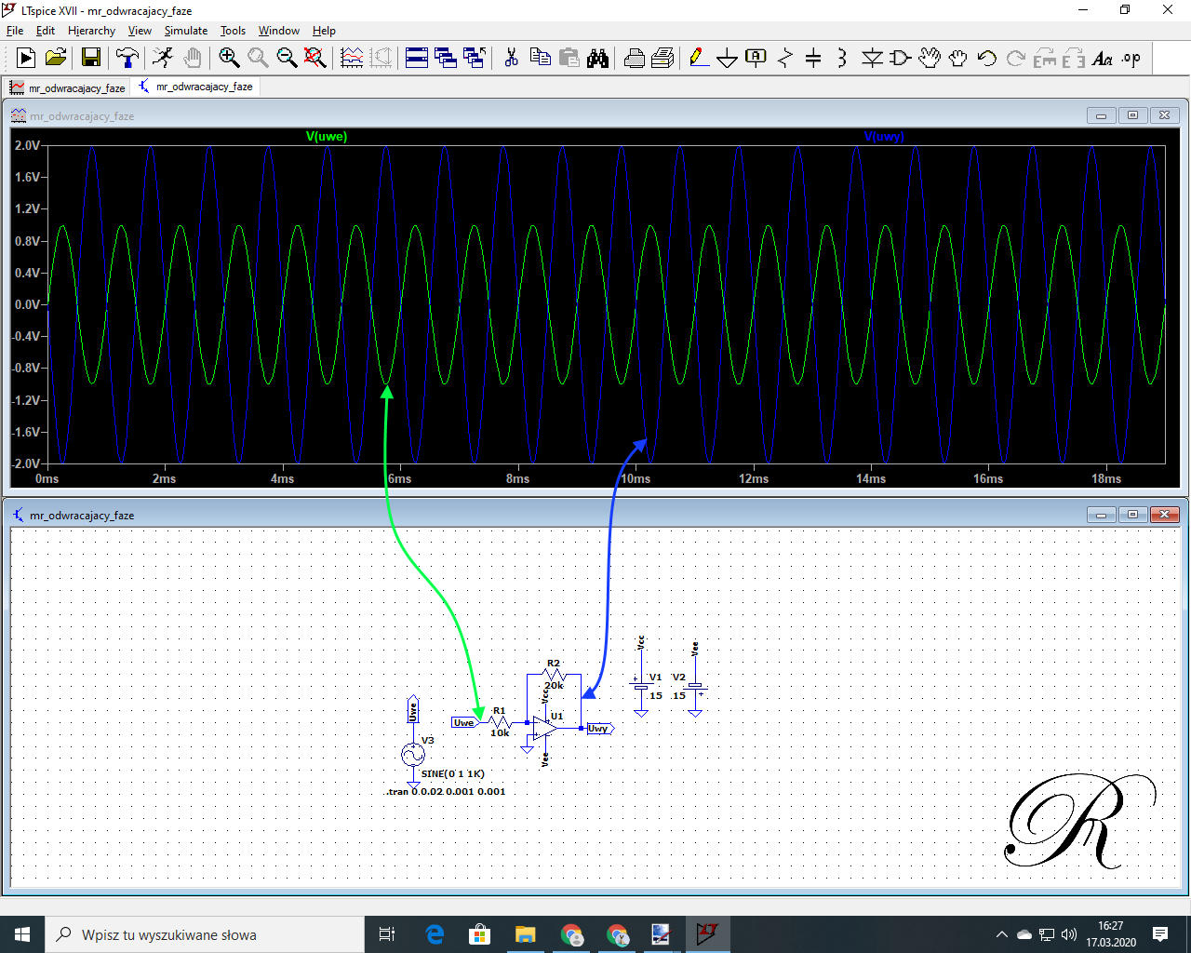Open the Window menu
The width and height of the screenshot is (1191, 953).
click(279, 31)
